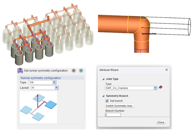This screenshot has width=196, height=132.
Task: Close the Attribute Wizard with the X
Action: (167, 70)
